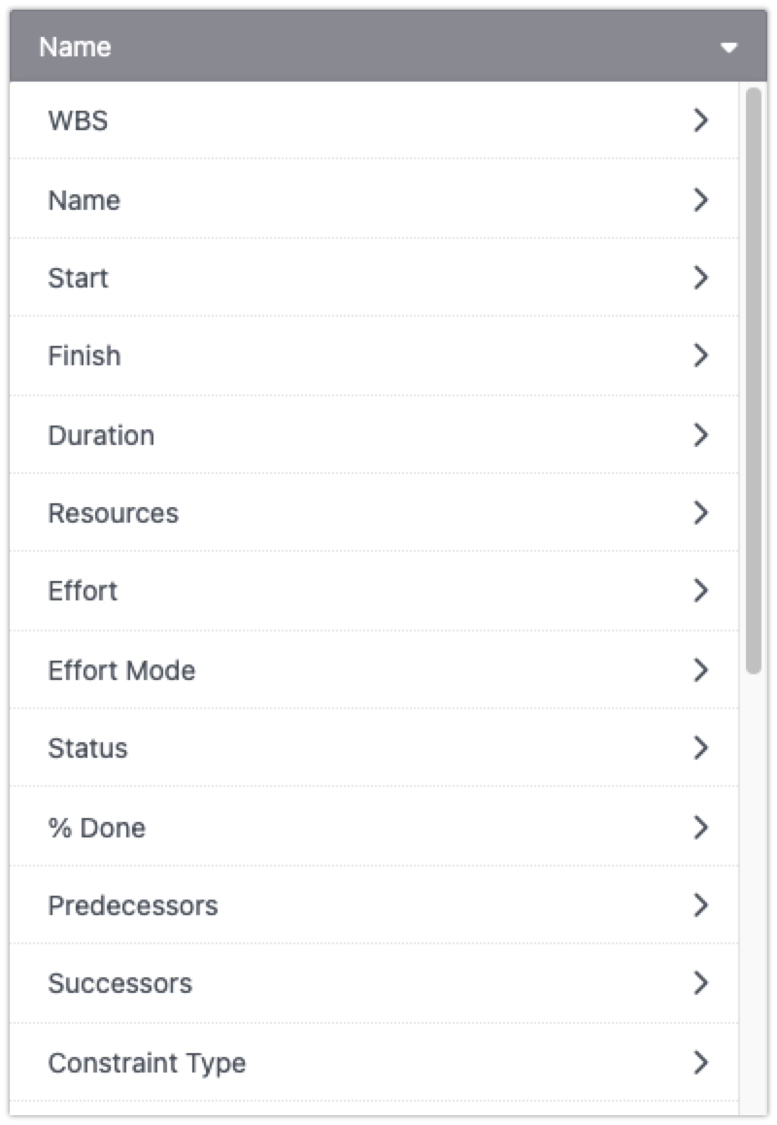Expand the Effort field chevron
Viewport: 777px width, 1125px height.
pos(701,591)
